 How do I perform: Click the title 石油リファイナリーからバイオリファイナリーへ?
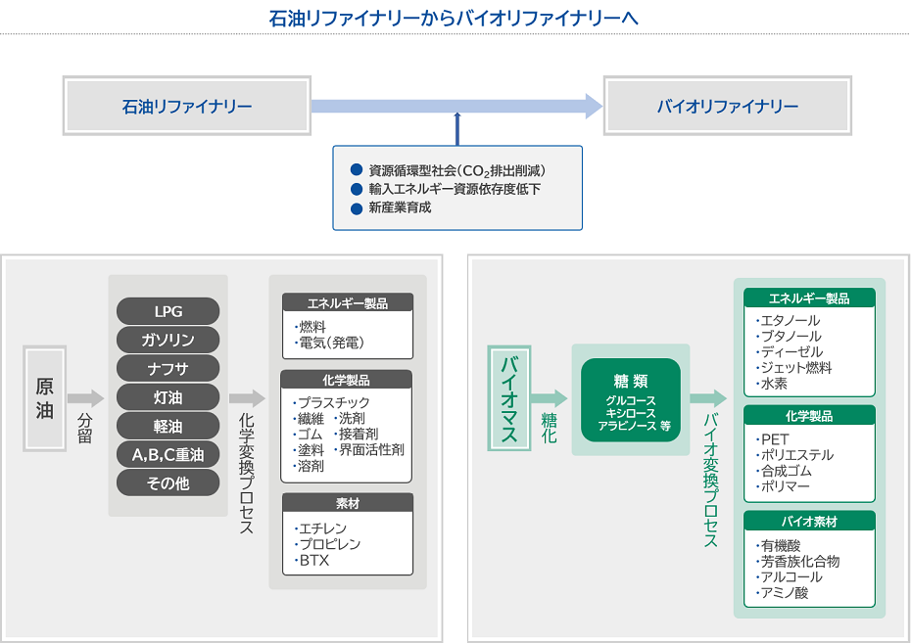click(x=454, y=18)
